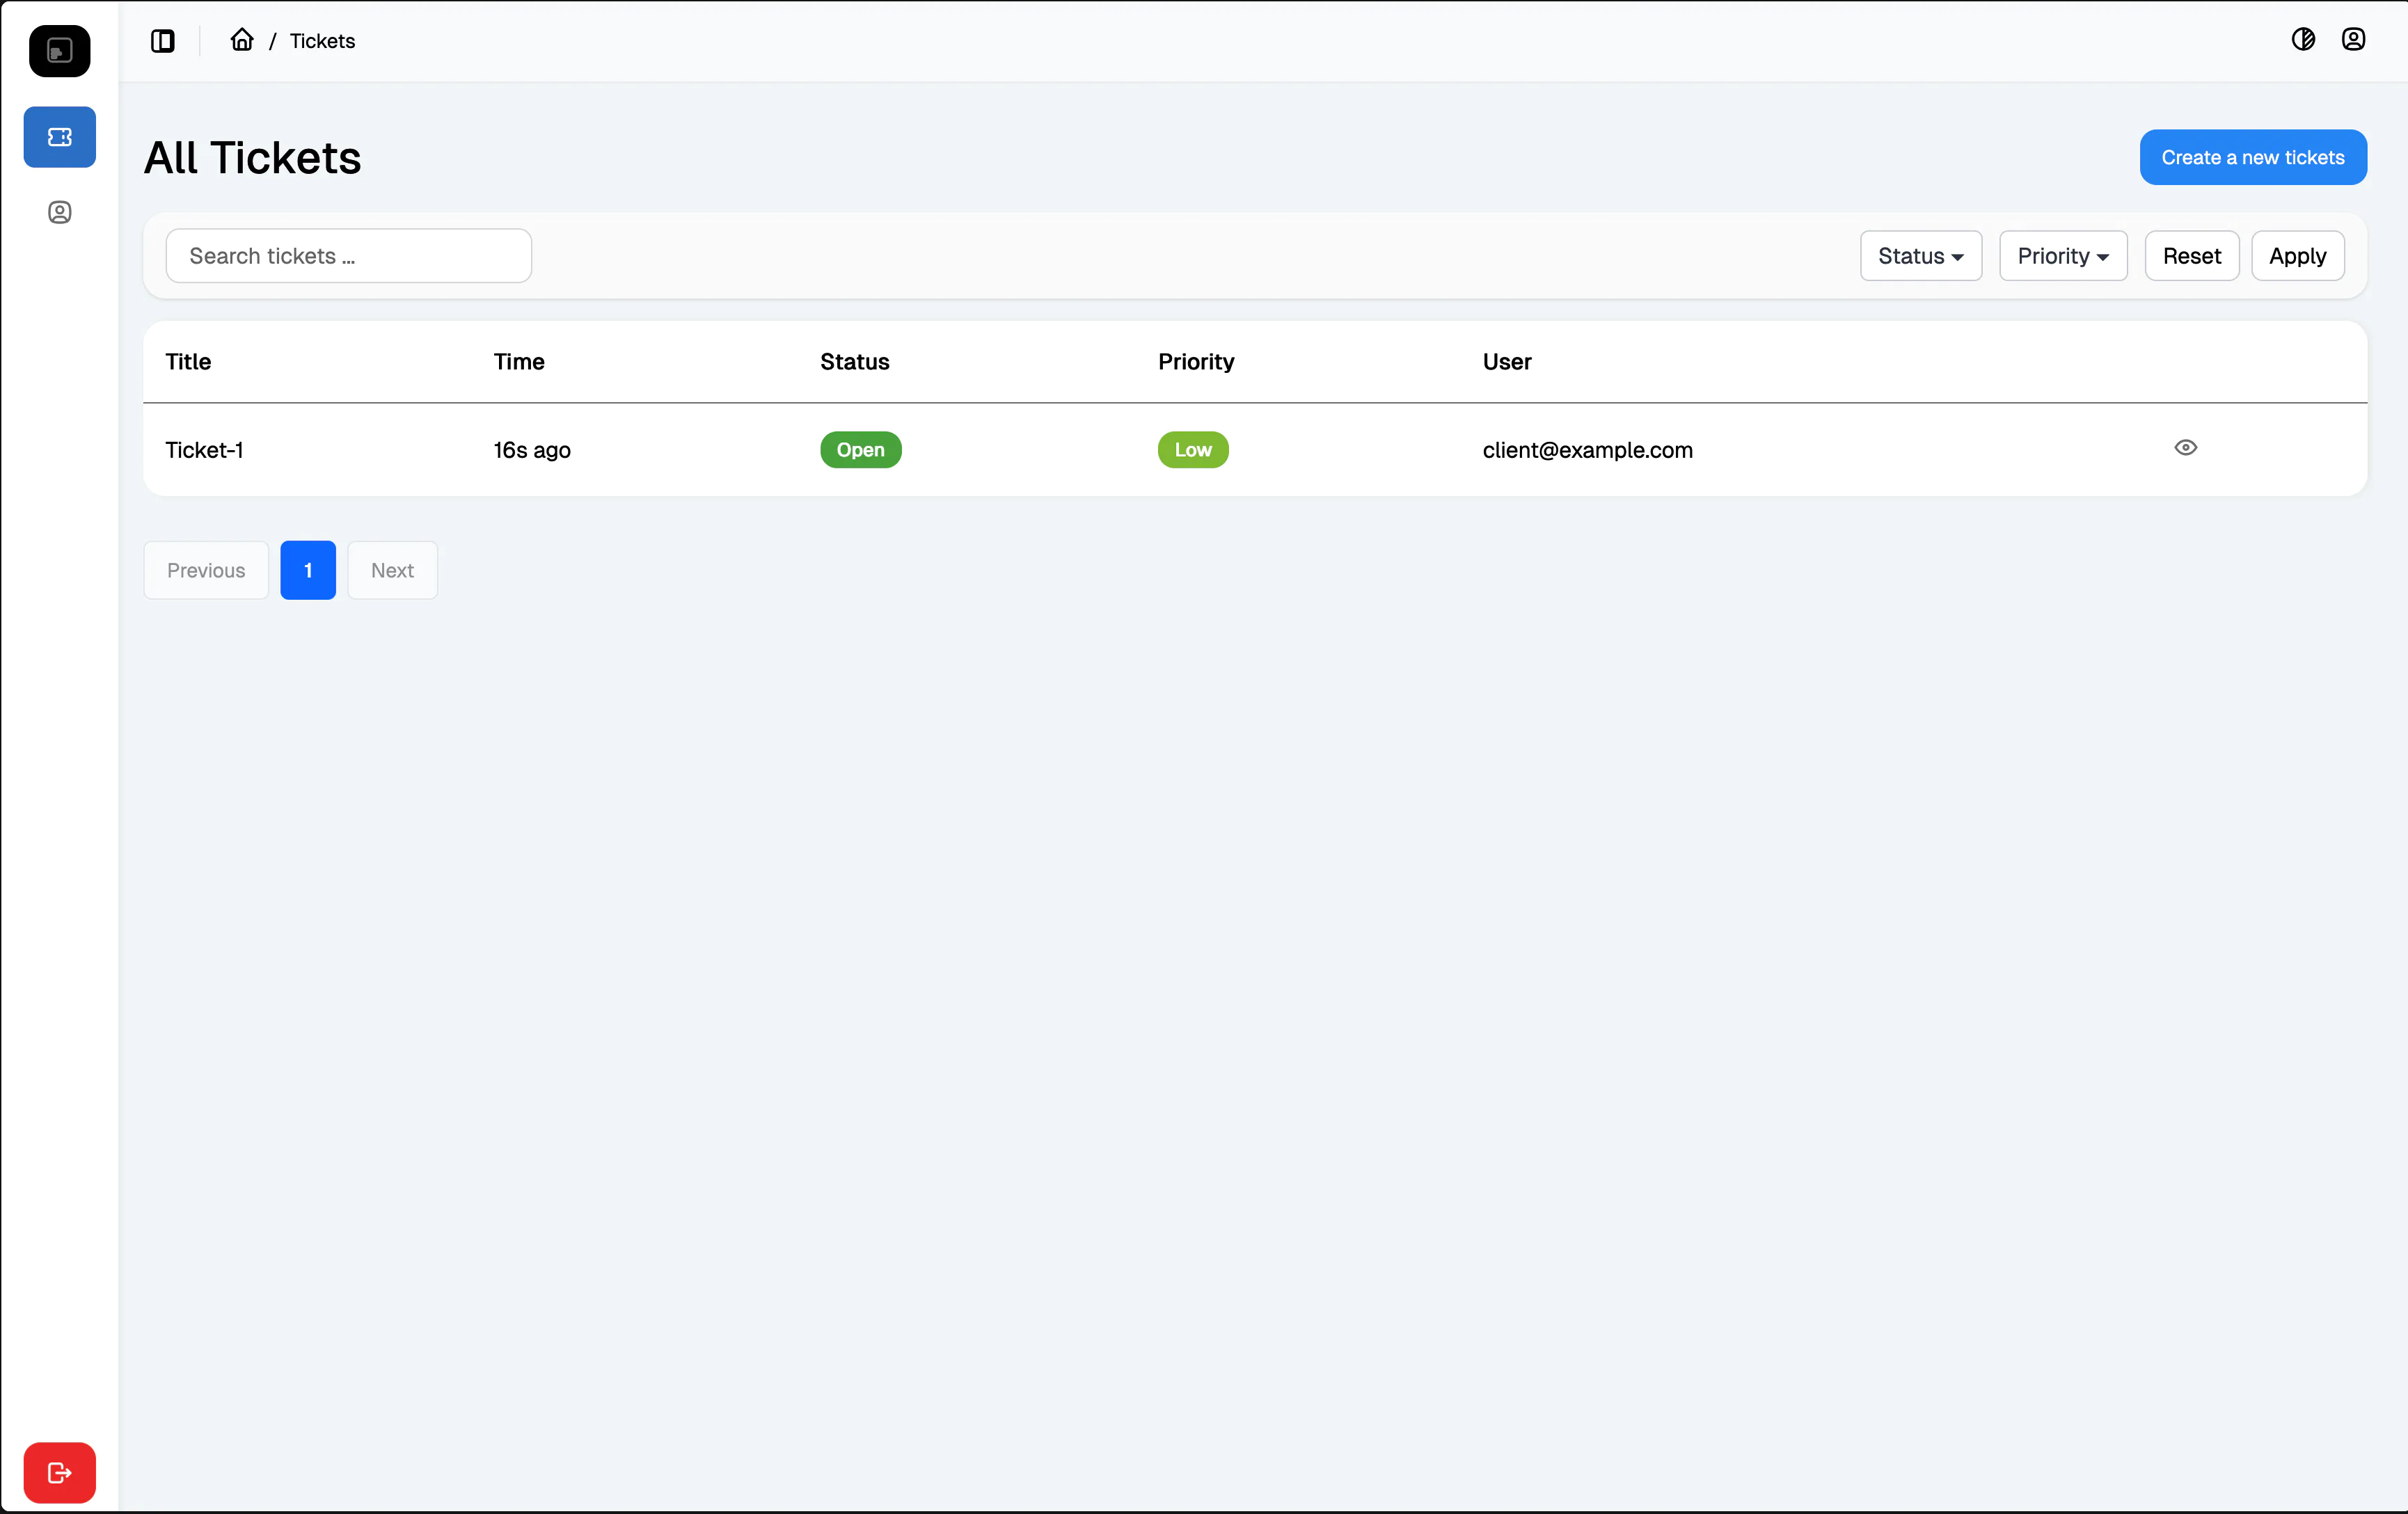The image size is (2408, 1514).
Task: Click the app logo icon
Action: [x=59, y=51]
